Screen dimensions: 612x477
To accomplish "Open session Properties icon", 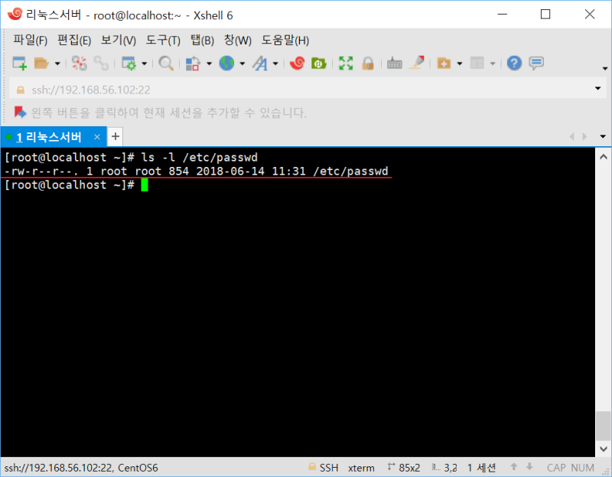I will click(129, 64).
